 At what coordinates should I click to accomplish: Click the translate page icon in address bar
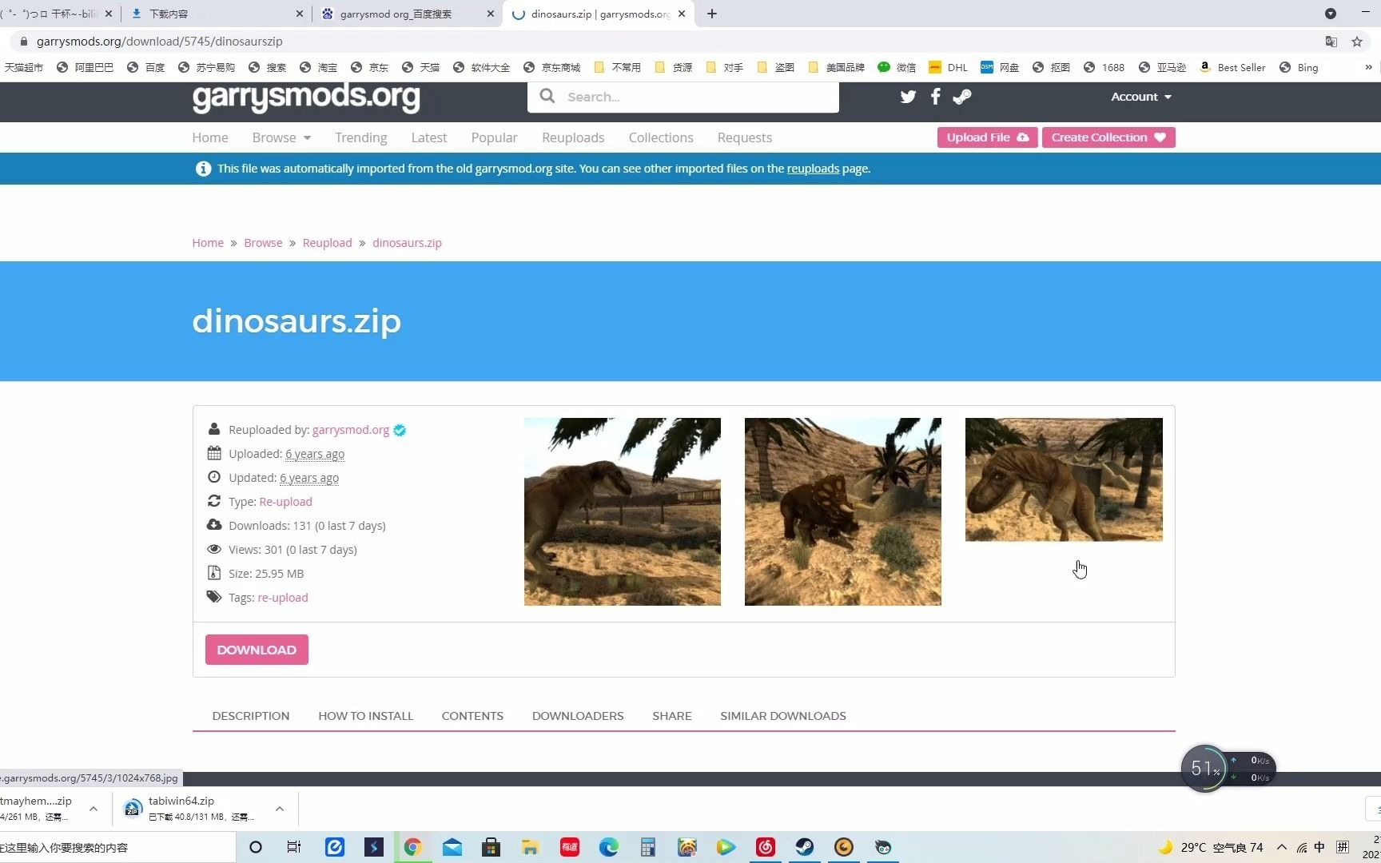1331,42
